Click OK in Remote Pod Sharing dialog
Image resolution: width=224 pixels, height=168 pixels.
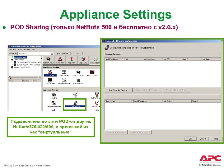coord(190,139)
